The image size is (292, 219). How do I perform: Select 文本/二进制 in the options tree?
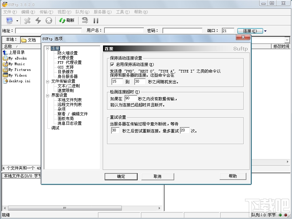(x=68, y=86)
